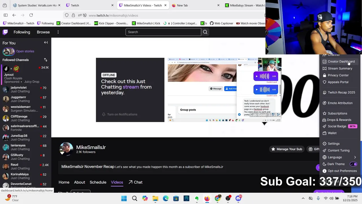
Task: Click the search magnifier button
Action: coord(205,32)
